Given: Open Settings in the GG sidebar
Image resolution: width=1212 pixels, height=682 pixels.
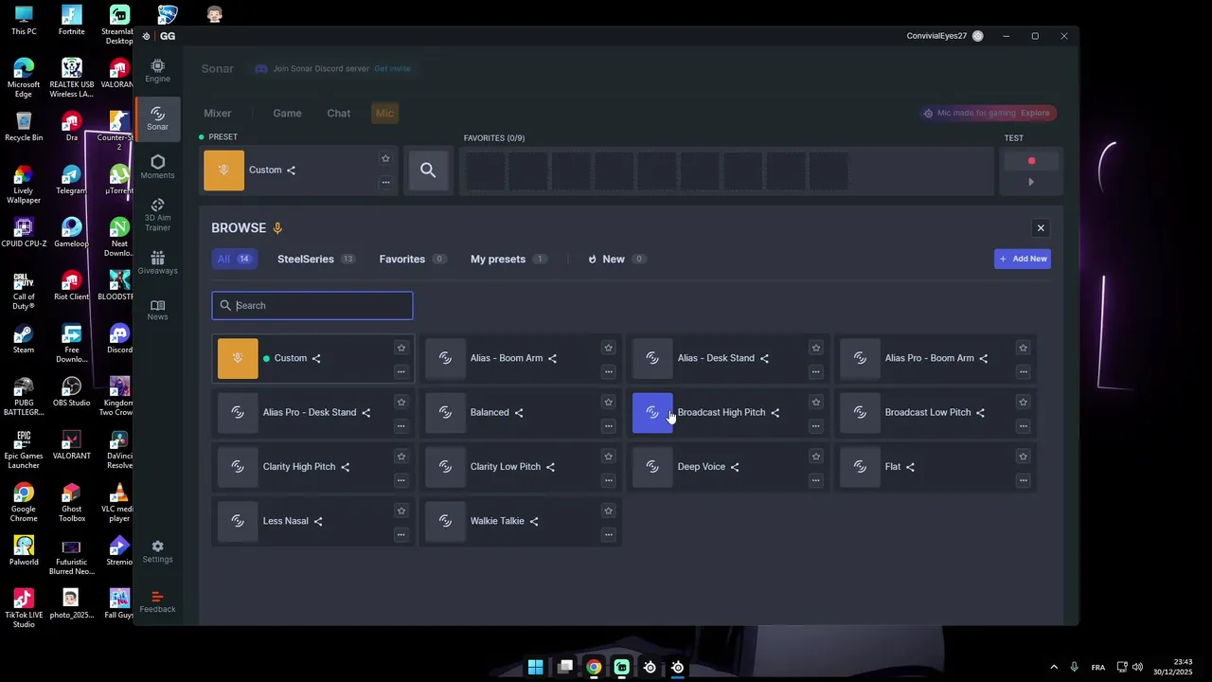Looking at the screenshot, I should click(157, 552).
